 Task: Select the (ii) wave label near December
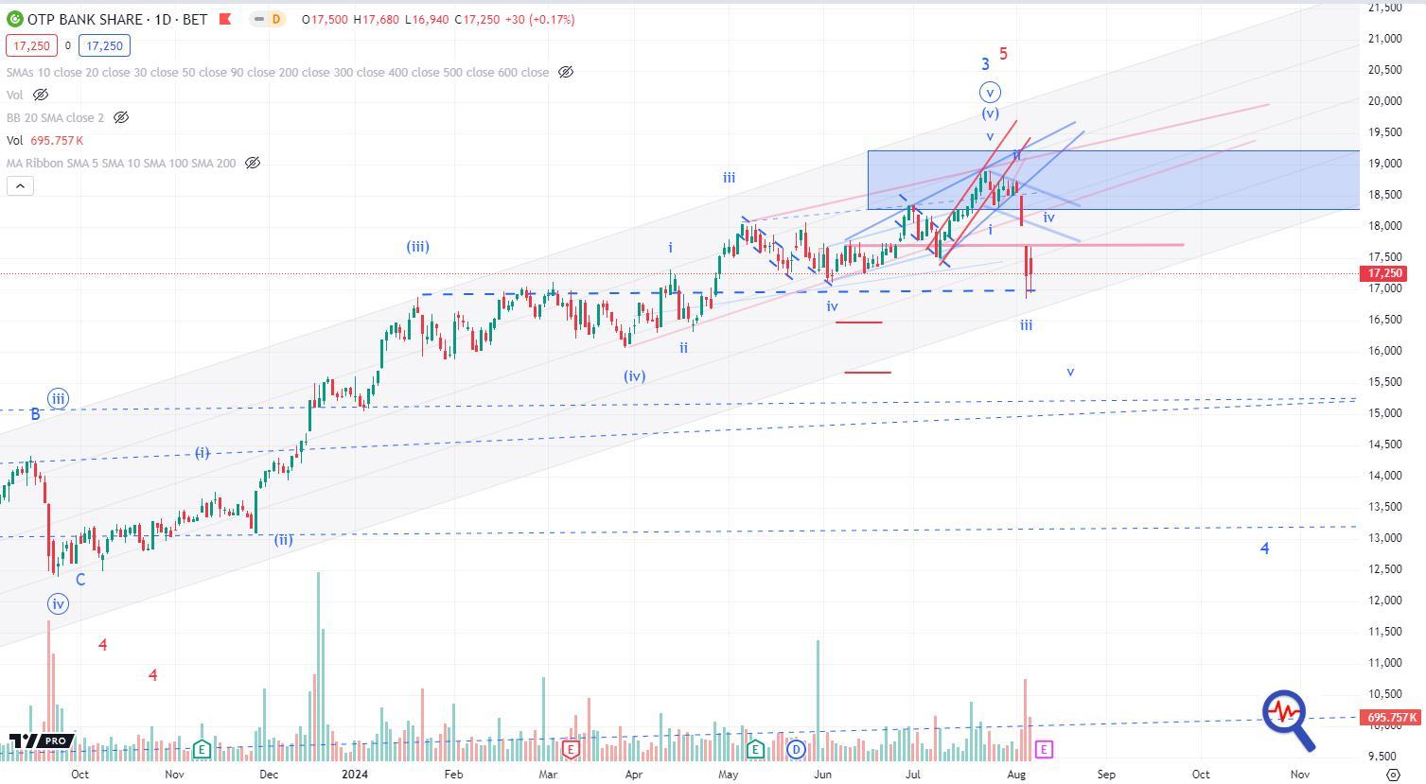point(283,540)
